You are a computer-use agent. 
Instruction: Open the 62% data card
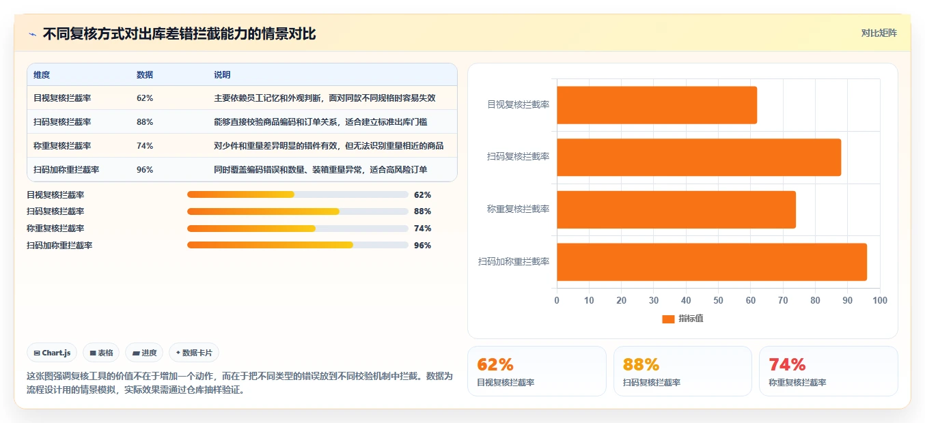537,371
